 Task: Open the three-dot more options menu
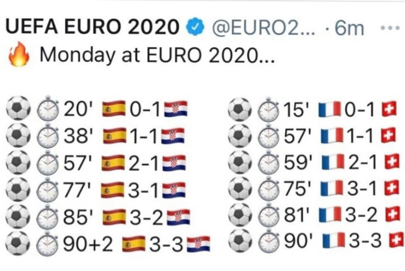point(391,28)
